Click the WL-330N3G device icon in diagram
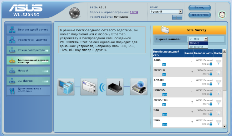The image size is (232, 136). tap(89, 87)
